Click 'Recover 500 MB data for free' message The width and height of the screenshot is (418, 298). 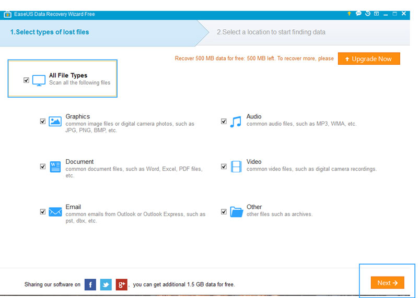254,58
